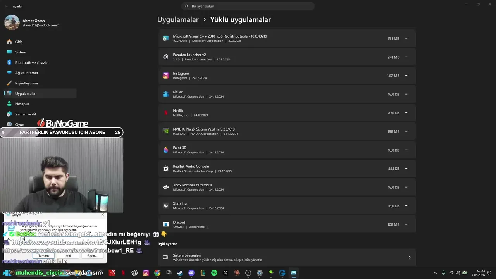The height and width of the screenshot is (279, 496).
Task: Open more options menu for Paint 3D
Action: 406,150
